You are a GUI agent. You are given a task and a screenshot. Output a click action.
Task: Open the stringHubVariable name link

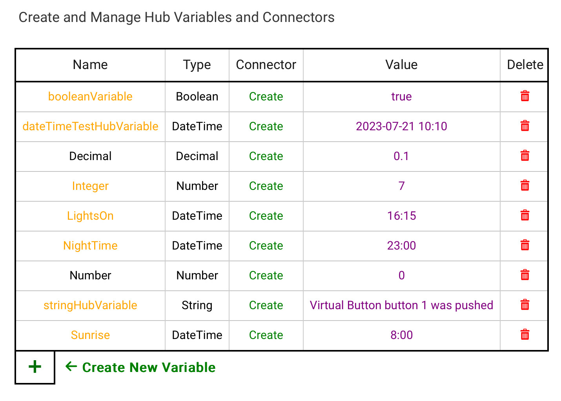click(x=90, y=305)
